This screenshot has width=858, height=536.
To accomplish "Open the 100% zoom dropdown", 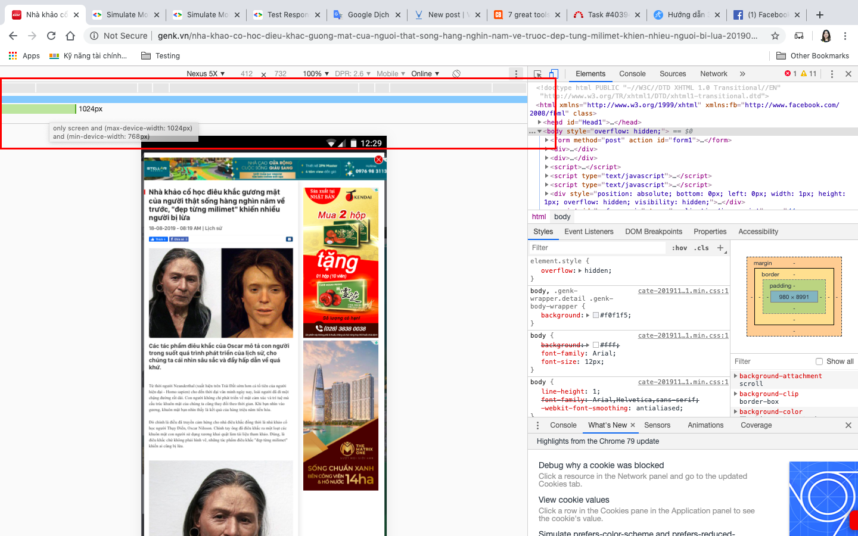I will pyautogui.click(x=316, y=74).
